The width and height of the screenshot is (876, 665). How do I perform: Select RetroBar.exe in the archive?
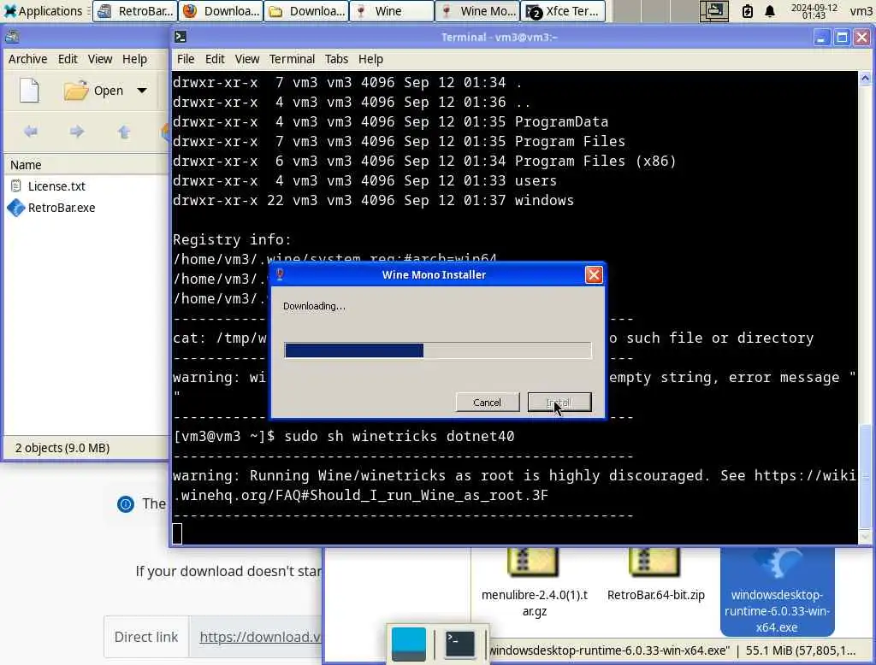pos(62,208)
